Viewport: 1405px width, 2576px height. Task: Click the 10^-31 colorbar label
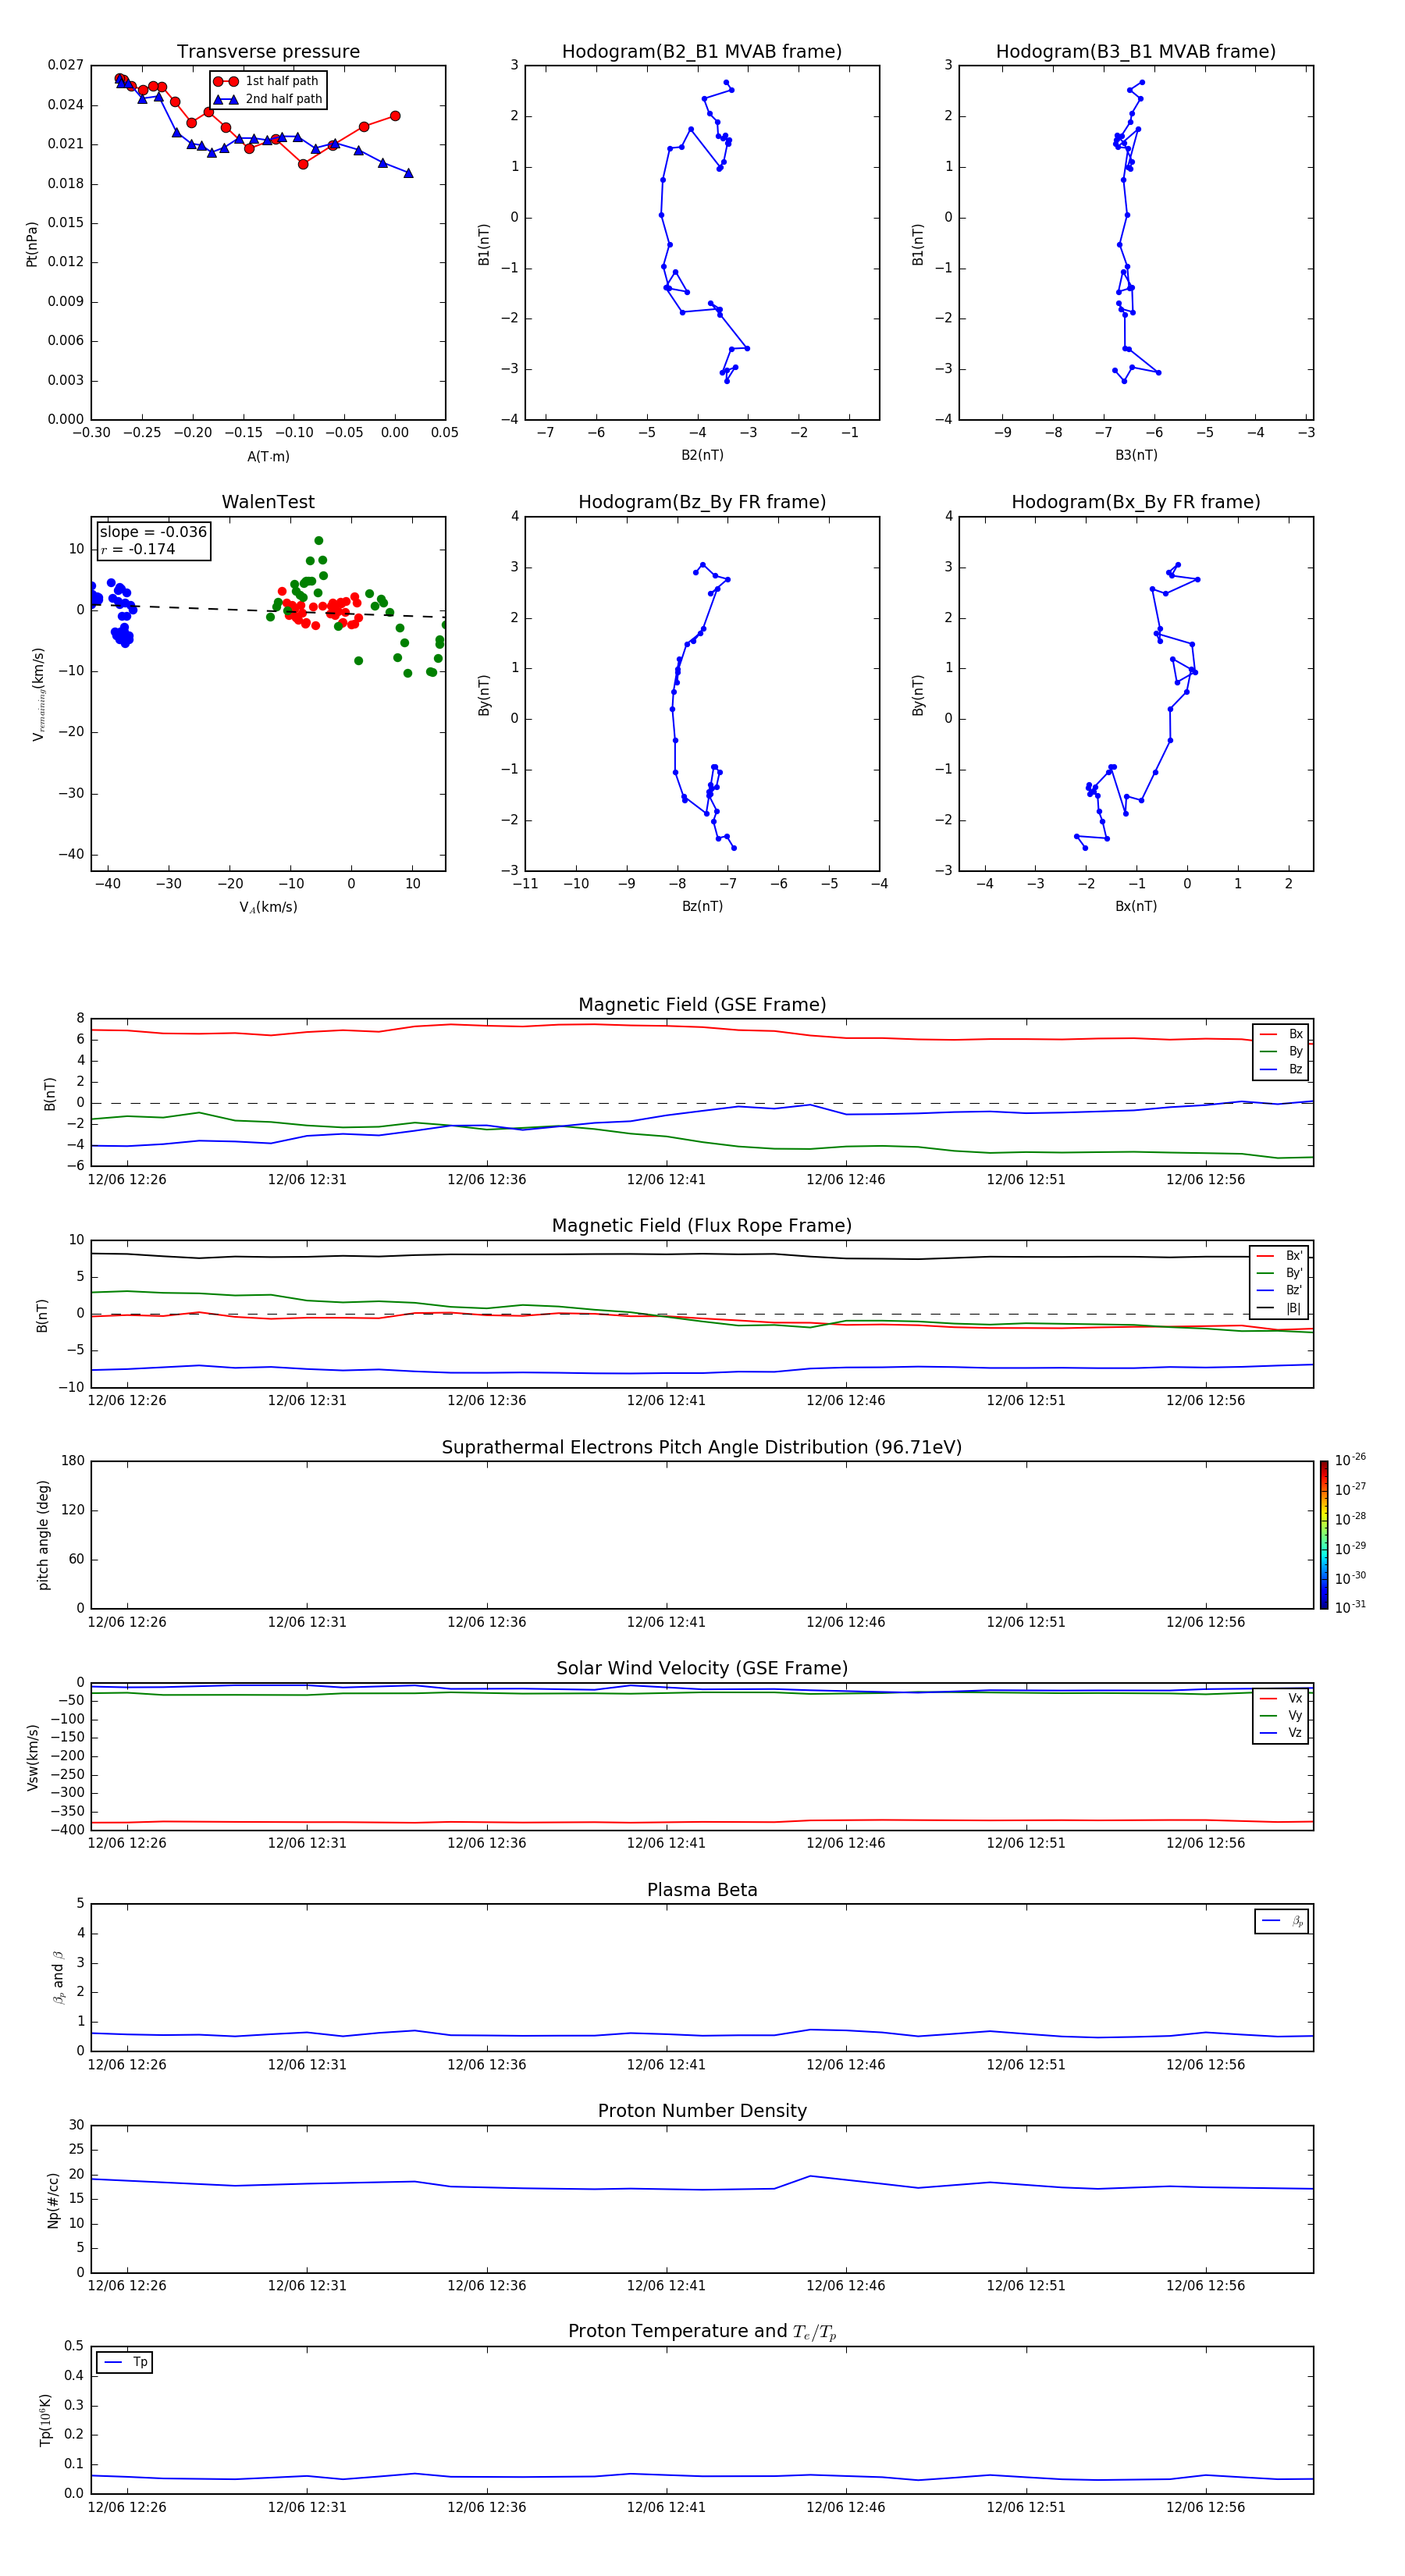coord(1350,1607)
